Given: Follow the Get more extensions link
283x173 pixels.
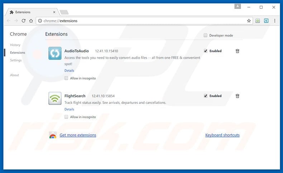Looking at the screenshot, I should pos(78,135).
